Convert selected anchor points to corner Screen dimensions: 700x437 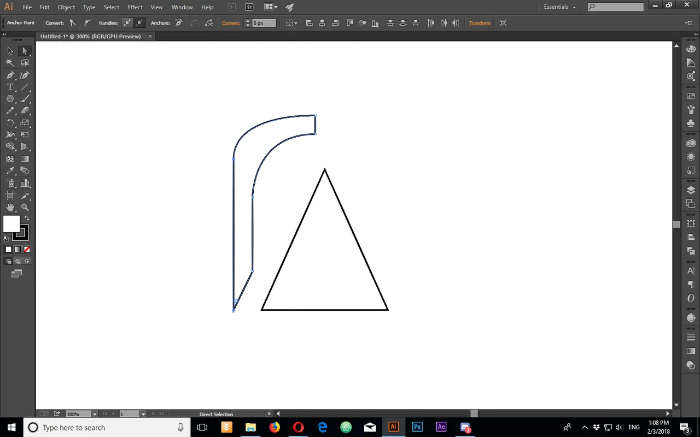click(73, 23)
